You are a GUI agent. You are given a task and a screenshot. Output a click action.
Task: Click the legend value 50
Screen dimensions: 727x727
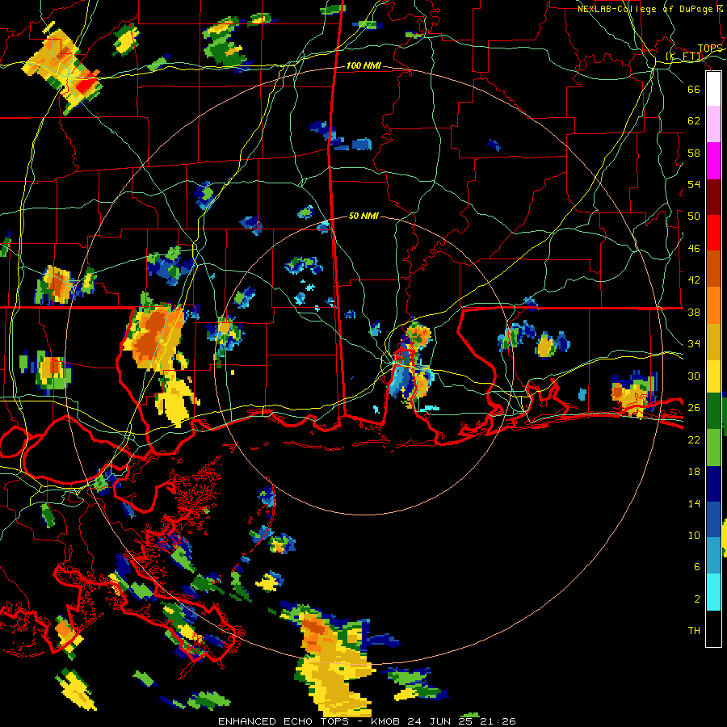694,216
